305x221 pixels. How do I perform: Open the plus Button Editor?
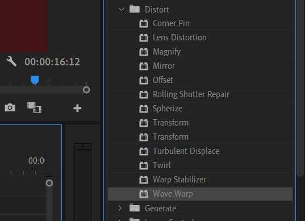pyautogui.click(x=77, y=108)
